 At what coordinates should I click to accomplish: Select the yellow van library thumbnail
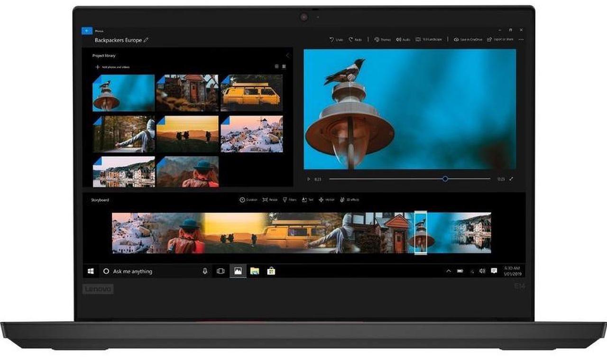[x=251, y=93]
